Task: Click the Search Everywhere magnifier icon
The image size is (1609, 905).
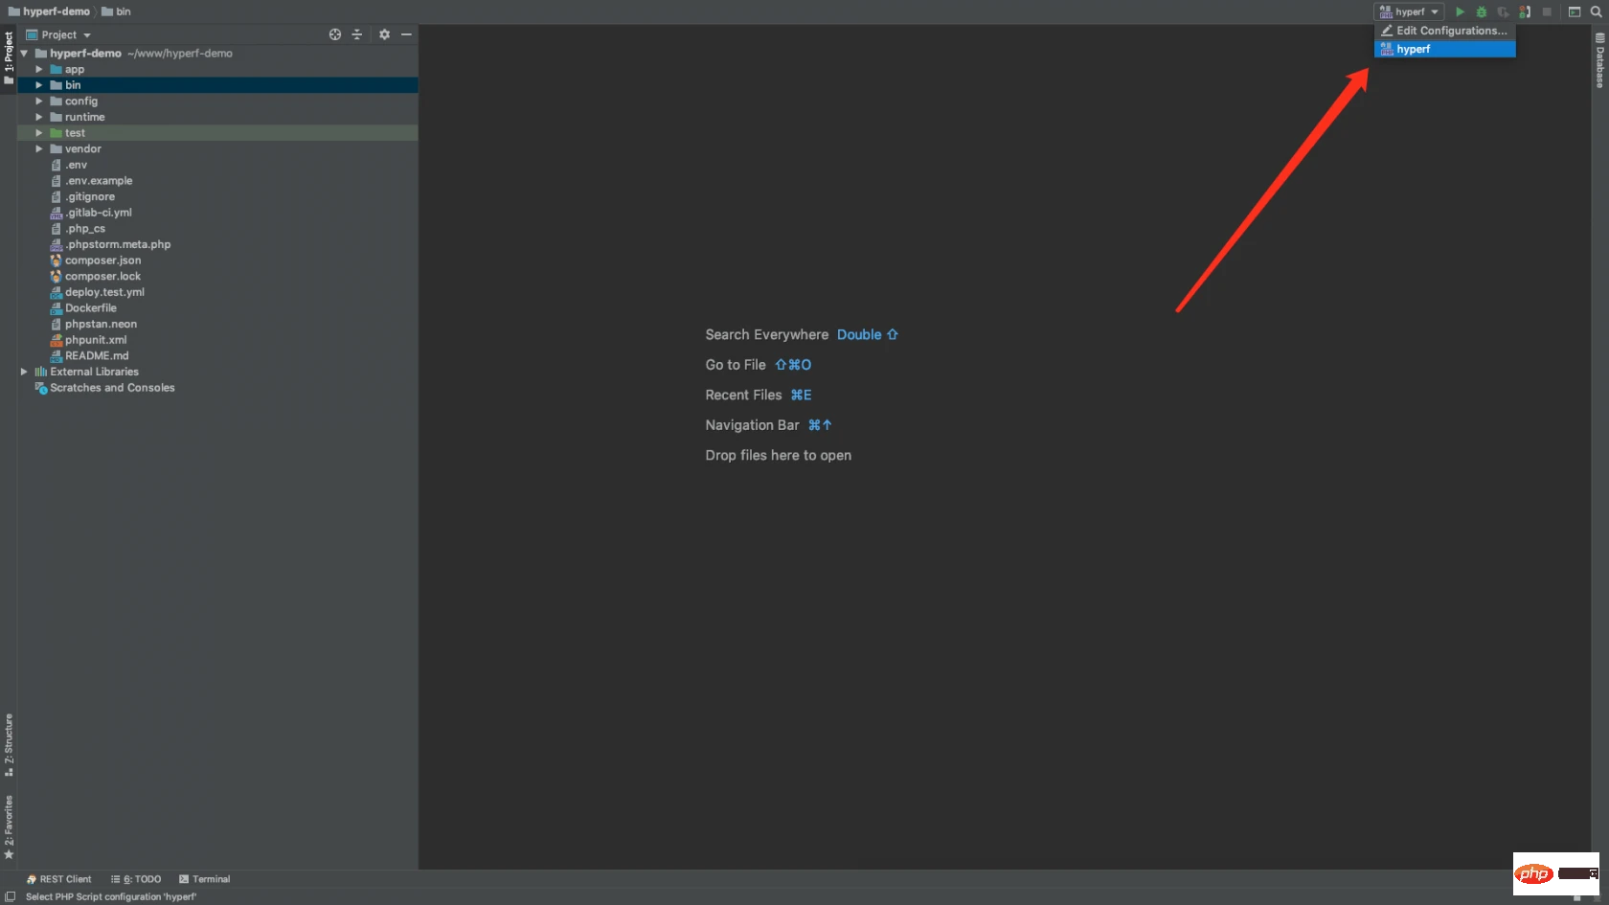Action: (1596, 11)
